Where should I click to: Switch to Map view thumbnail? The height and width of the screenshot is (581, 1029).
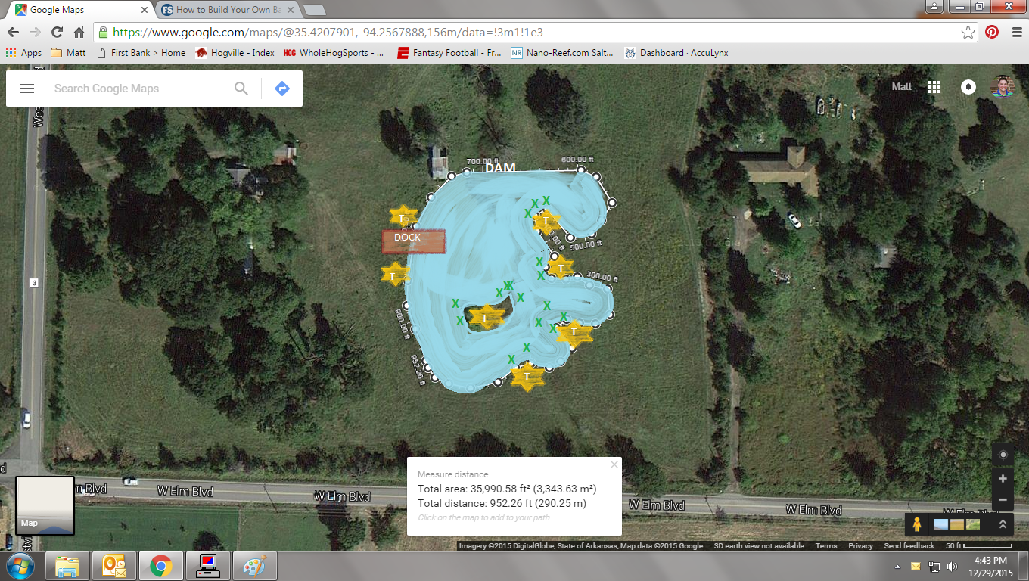pos(45,505)
